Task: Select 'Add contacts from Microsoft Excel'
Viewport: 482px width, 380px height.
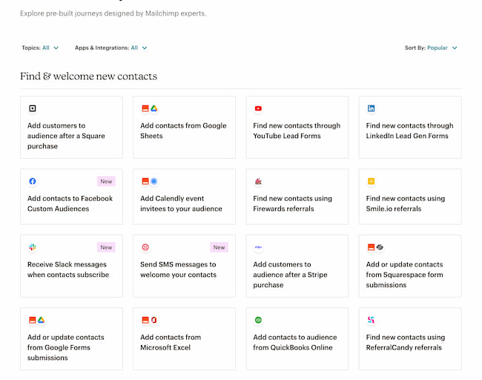Action: [x=184, y=338]
